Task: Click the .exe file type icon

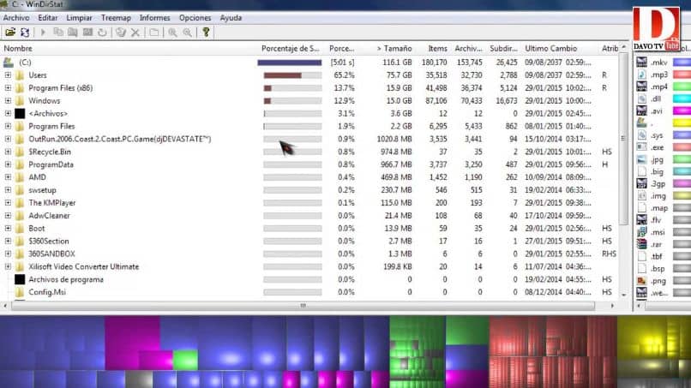Action: [x=641, y=147]
